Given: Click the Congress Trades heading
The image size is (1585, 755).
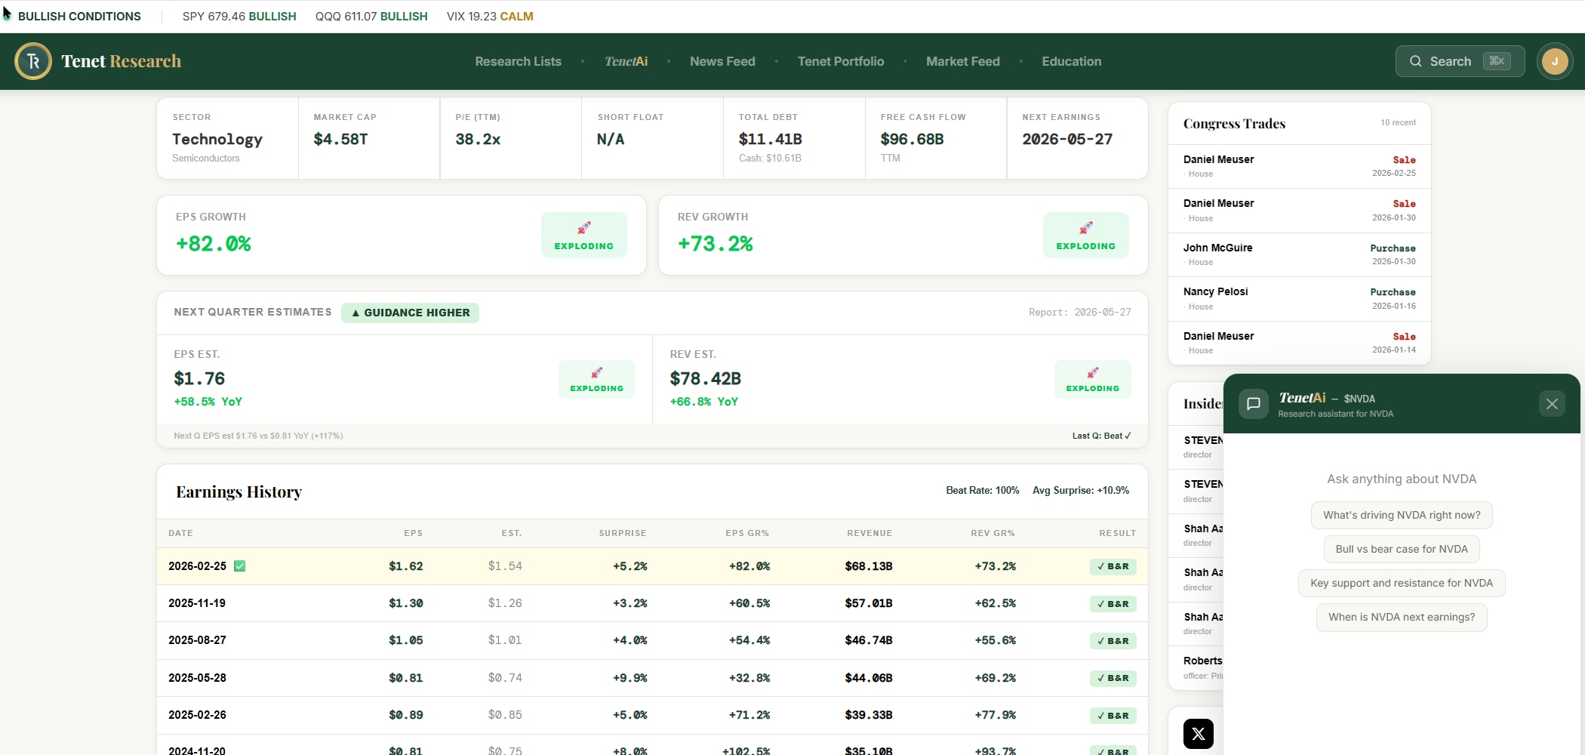Looking at the screenshot, I should (1234, 123).
